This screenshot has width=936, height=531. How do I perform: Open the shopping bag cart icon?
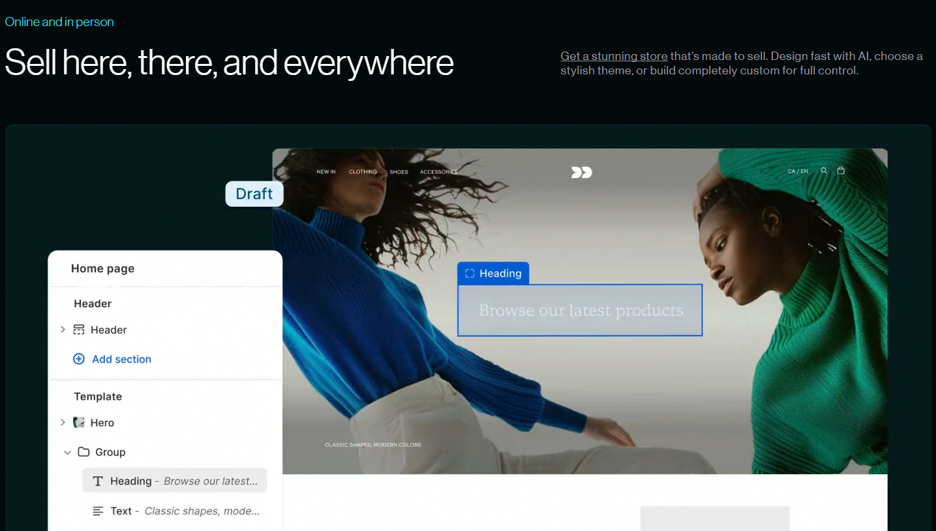841,171
